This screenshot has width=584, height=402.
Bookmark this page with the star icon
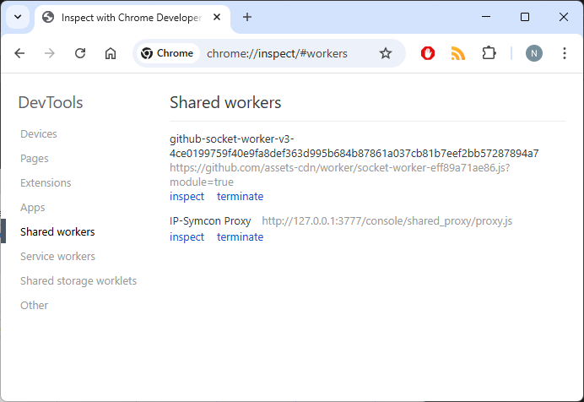[386, 53]
